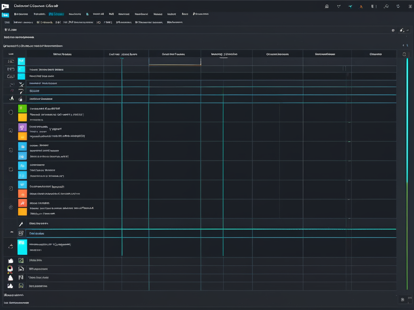This screenshot has width=414, height=310.
Task: Open the rounded button atop the vertical scrollbar
Action: pyautogui.click(x=404, y=54)
